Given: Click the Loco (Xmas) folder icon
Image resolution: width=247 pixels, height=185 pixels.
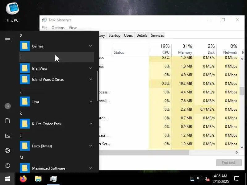Looking at the screenshot, I should click(25, 146).
